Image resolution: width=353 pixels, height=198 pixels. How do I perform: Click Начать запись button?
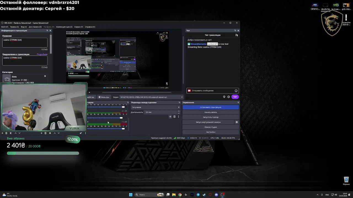(x=211, y=112)
